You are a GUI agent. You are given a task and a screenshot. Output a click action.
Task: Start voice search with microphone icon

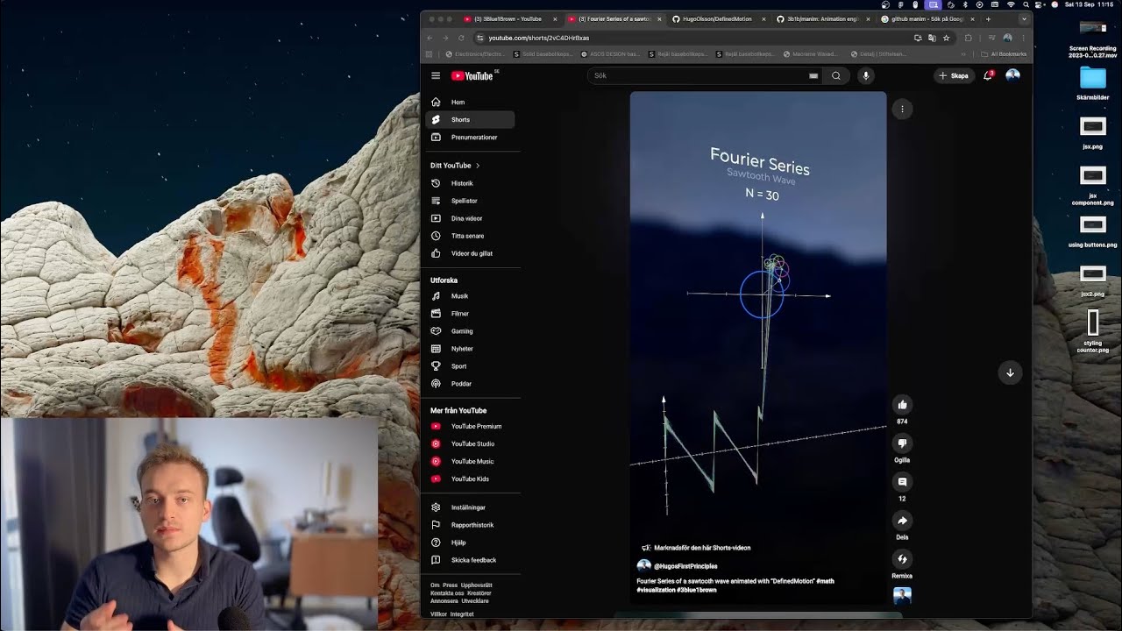865,75
